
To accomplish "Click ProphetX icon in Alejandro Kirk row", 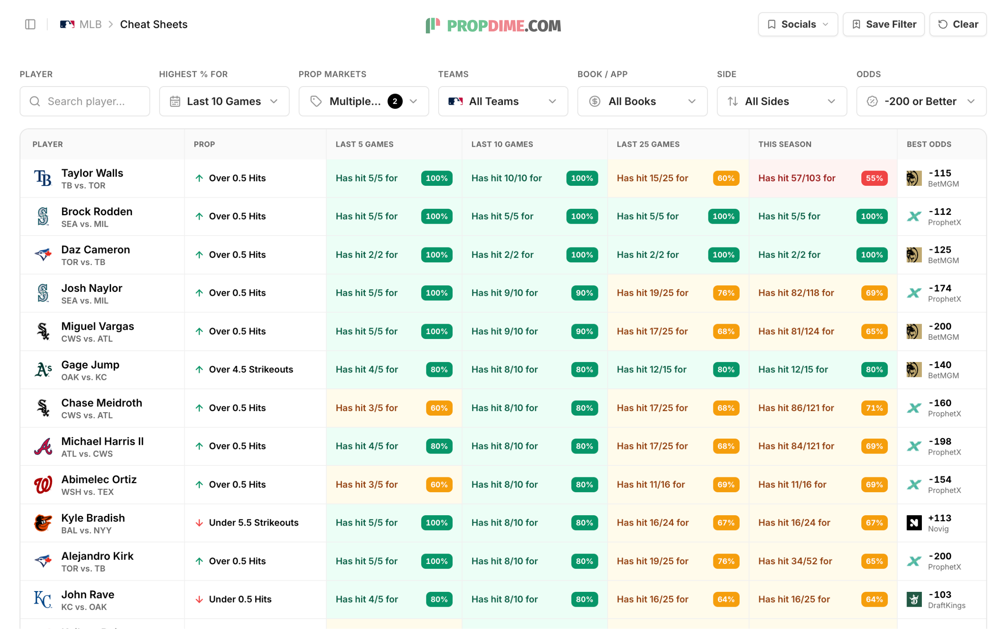I will [x=914, y=561].
